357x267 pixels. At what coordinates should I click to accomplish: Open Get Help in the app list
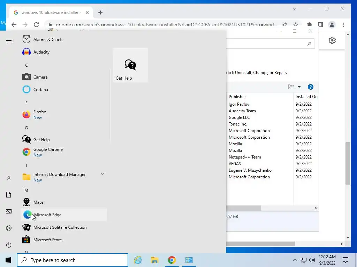(64, 139)
